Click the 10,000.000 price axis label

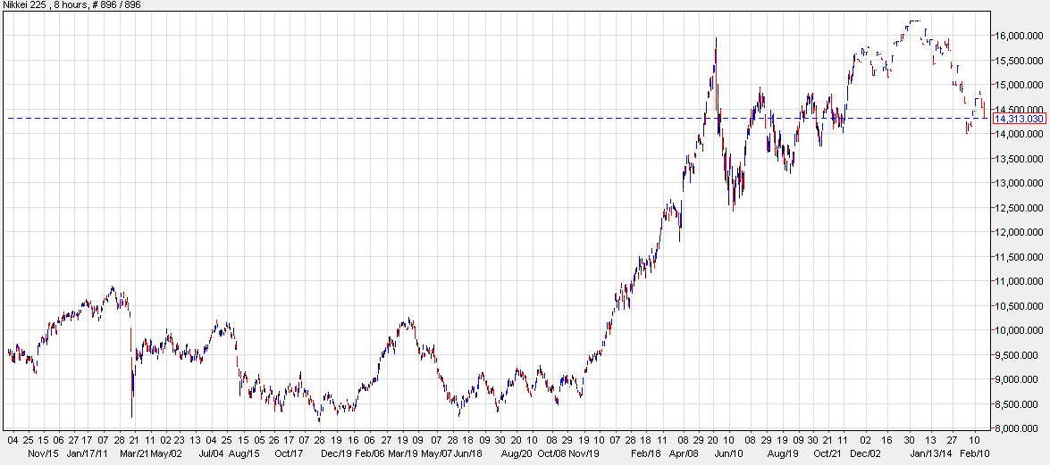(x=1020, y=330)
